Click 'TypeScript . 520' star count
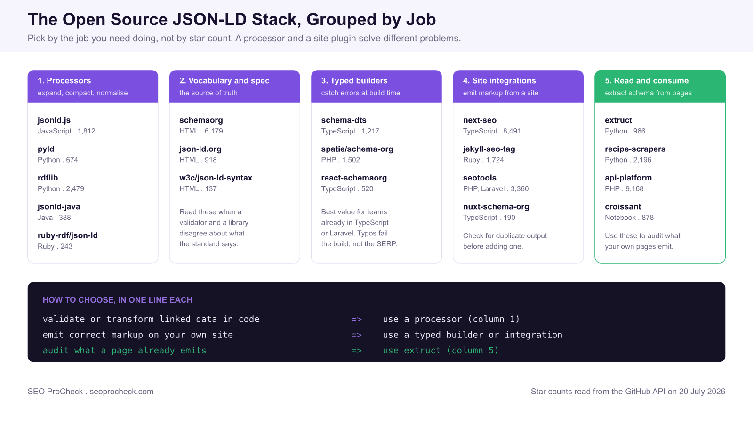The width and height of the screenshot is (753, 423). (x=347, y=189)
